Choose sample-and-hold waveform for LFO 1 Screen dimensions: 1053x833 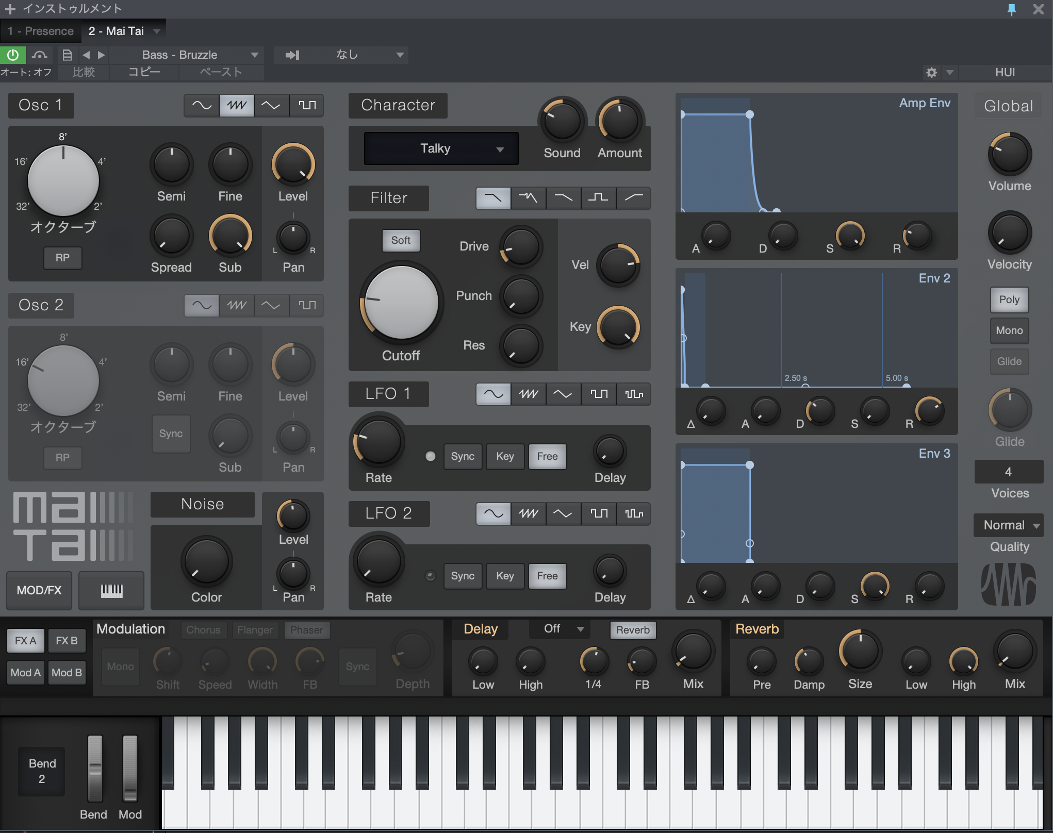click(x=633, y=394)
